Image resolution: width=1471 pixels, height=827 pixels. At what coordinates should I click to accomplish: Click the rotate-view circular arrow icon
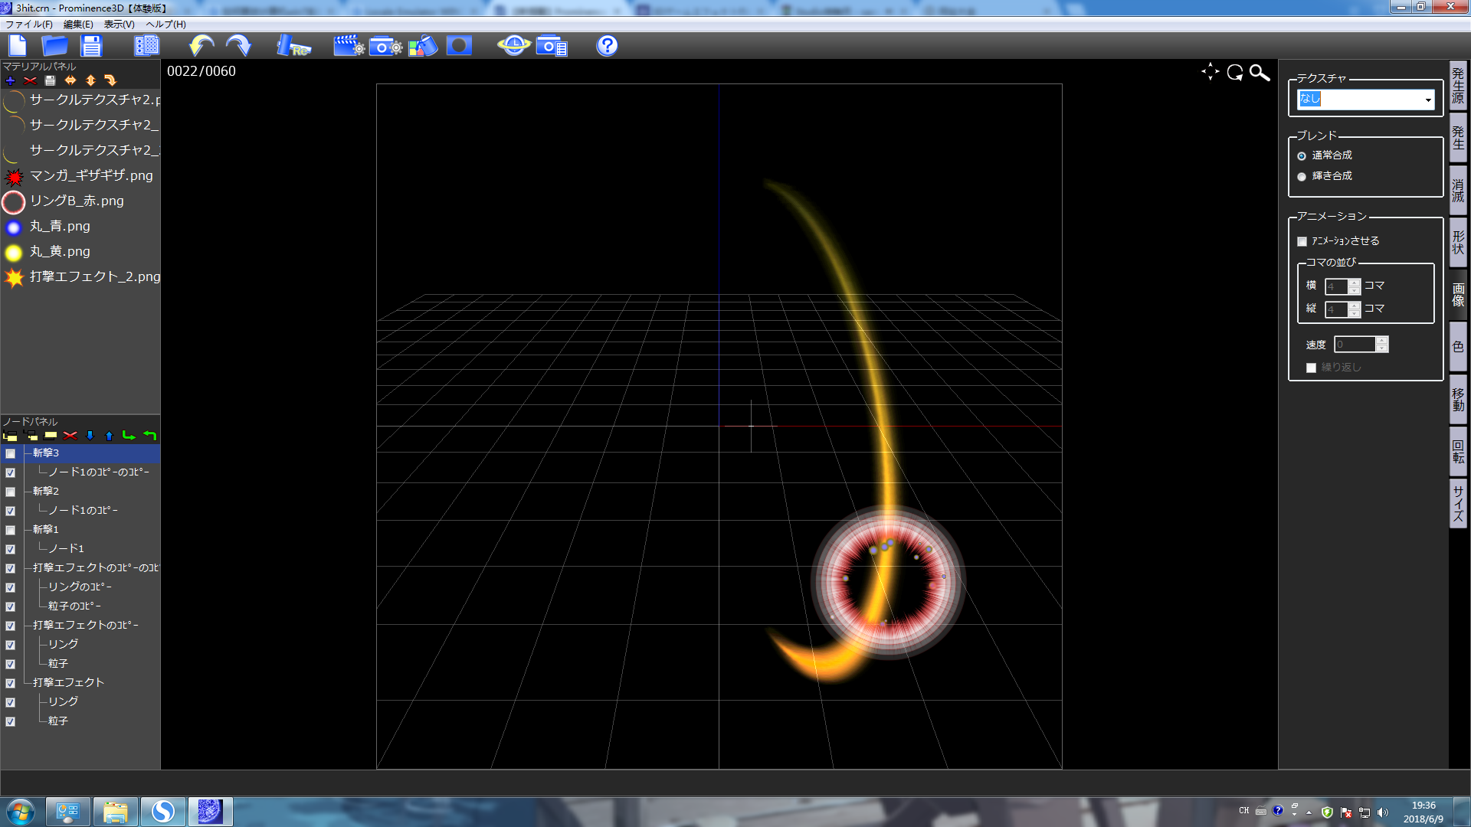1235,73
